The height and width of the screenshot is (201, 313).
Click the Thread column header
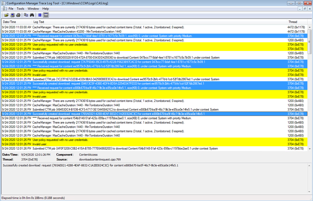pyautogui.click(x=293, y=22)
